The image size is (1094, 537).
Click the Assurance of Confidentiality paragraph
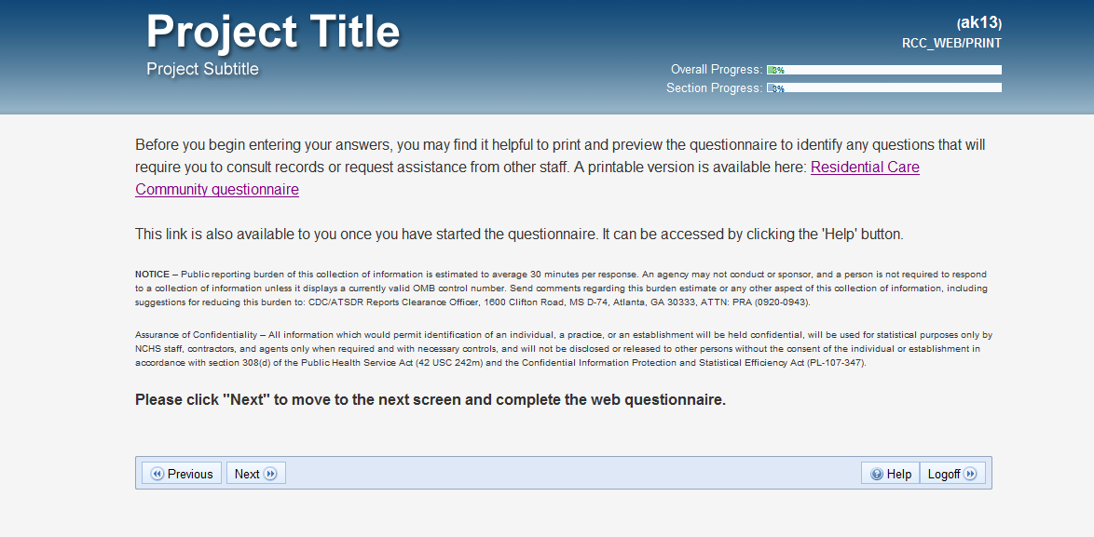point(564,349)
